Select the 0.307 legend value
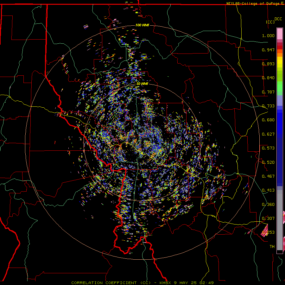Viewport: 285px width, 285px height. click(268, 218)
